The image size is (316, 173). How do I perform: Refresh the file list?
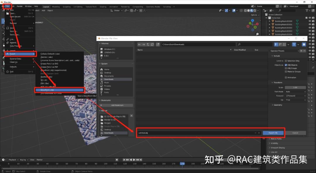(x=152, y=44)
